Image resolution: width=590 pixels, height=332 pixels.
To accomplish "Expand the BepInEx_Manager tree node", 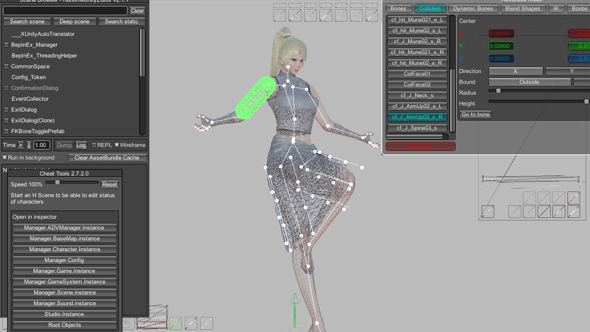I will click(6, 45).
